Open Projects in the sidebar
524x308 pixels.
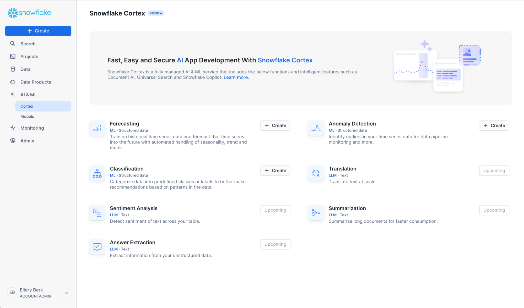[29, 57]
